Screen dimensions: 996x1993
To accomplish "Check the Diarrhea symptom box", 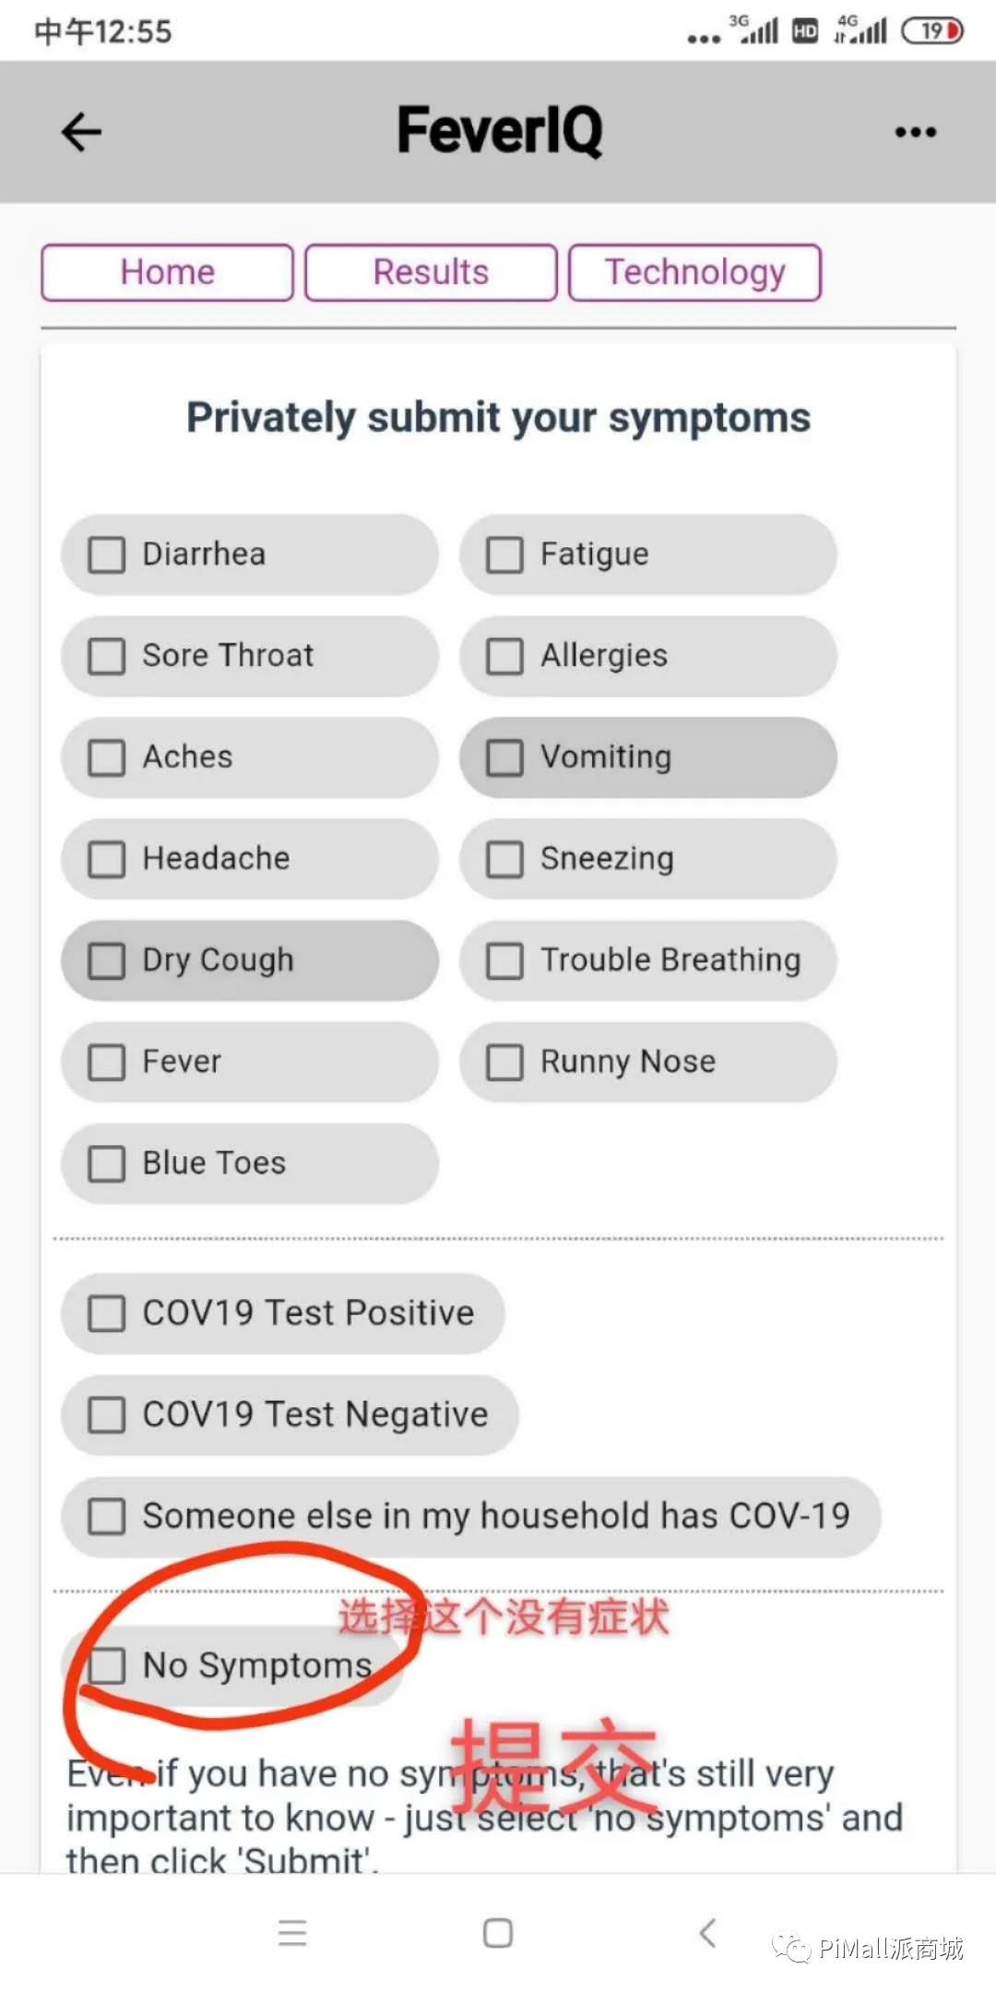I will pyautogui.click(x=107, y=555).
